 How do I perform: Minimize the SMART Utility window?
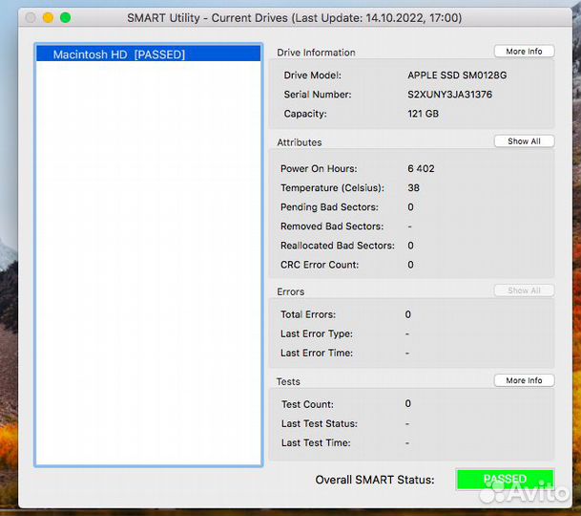pos(48,17)
